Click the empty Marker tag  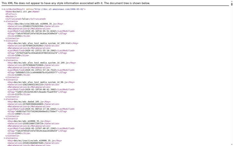tap(11, 17)
